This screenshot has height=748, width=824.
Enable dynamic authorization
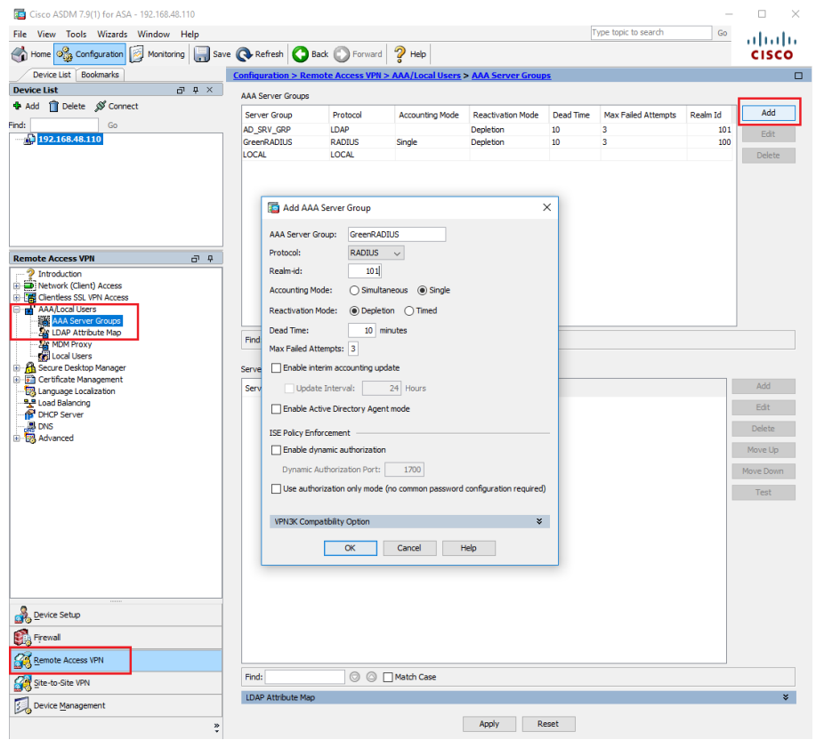pyautogui.click(x=278, y=450)
